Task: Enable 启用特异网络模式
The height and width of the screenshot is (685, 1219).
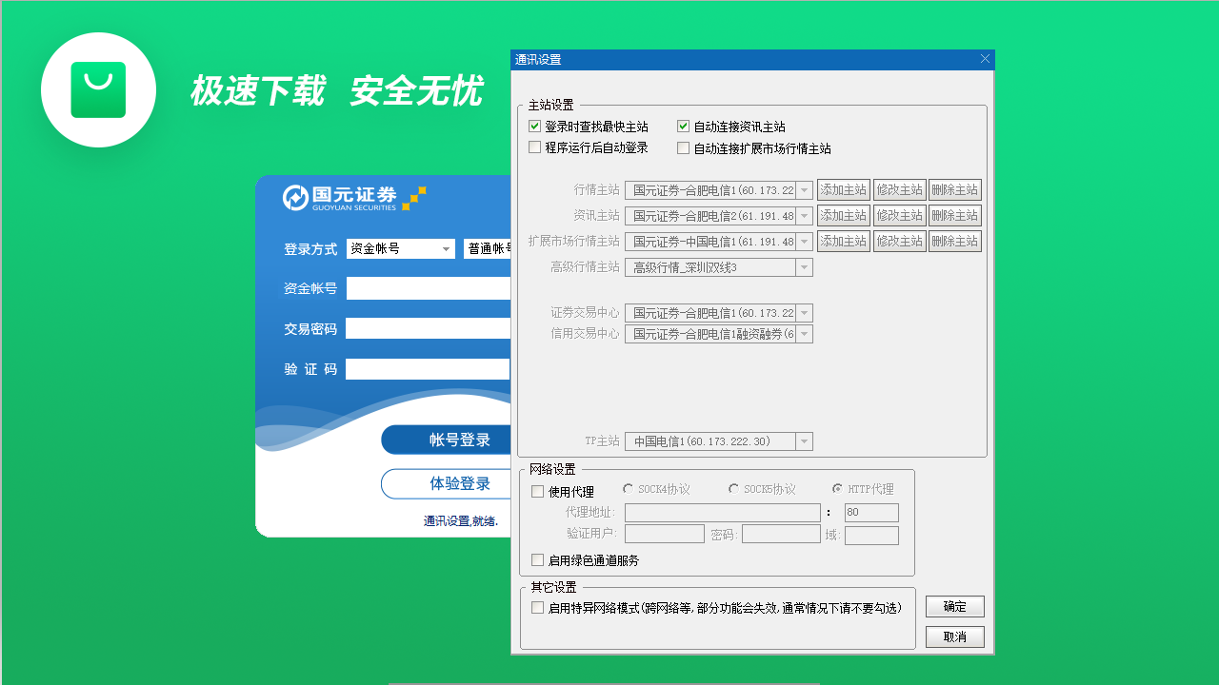Action: coord(537,608)
